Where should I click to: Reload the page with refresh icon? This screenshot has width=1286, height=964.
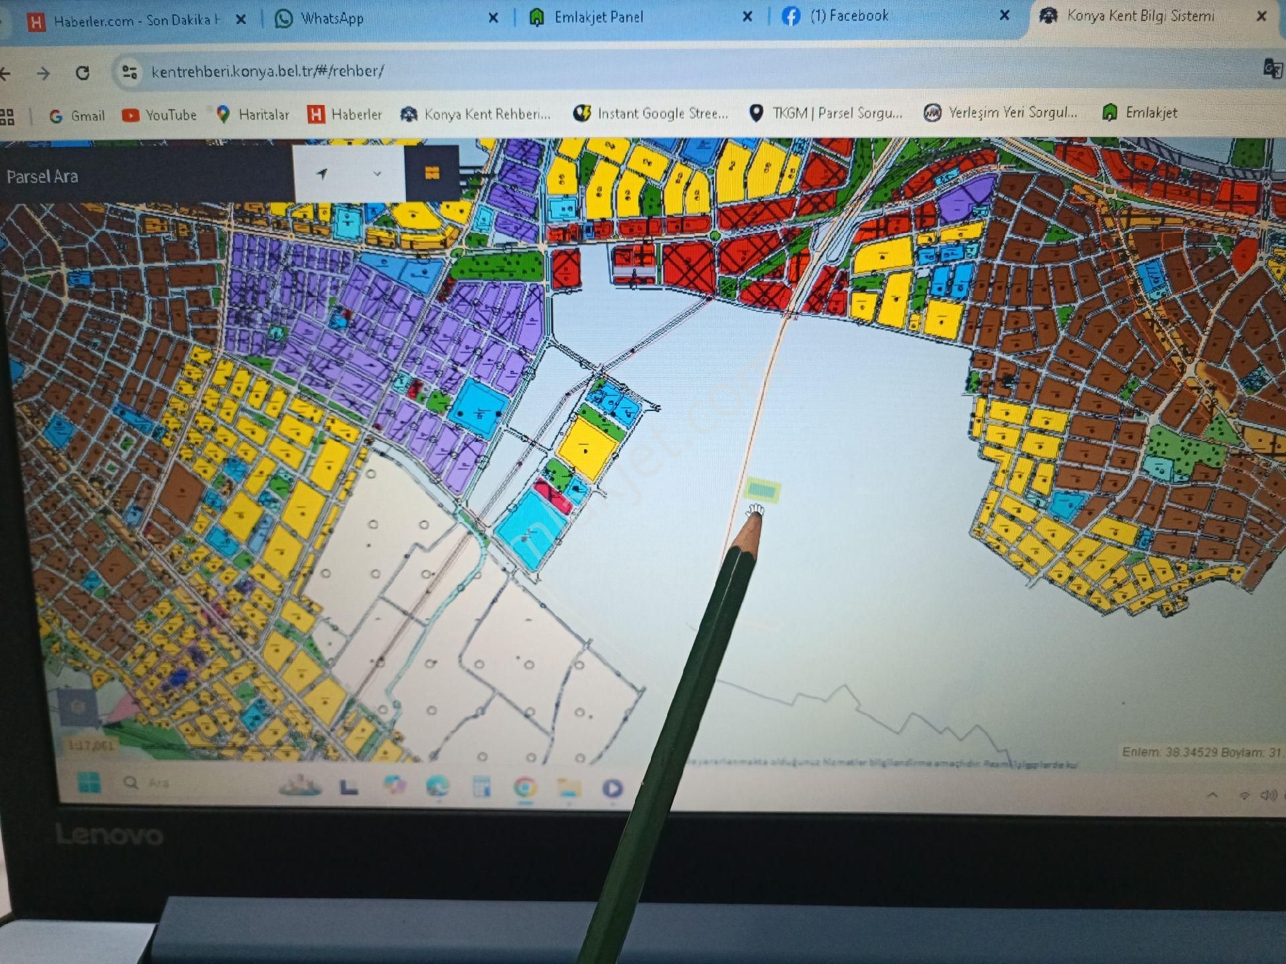(82, 72)
